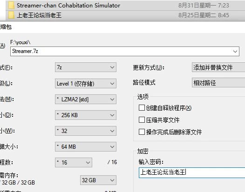Select the 上老王论坛当老王 folder row name
The width and height of the screenshot is (245, 192).
[39, 15]
